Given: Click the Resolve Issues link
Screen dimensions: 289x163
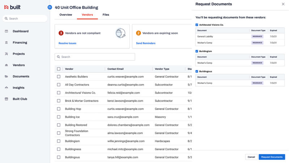Looking at the screenshot, I should pos(68,43).
